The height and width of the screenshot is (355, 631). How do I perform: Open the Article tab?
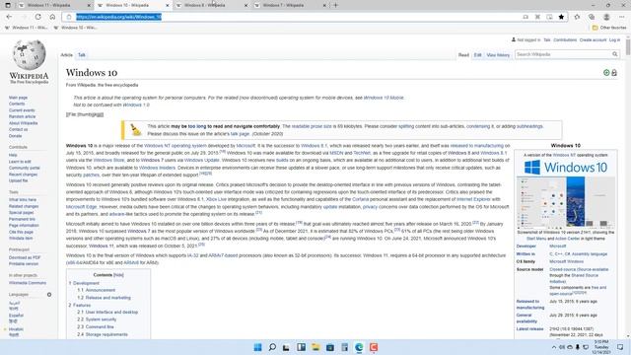66,55
